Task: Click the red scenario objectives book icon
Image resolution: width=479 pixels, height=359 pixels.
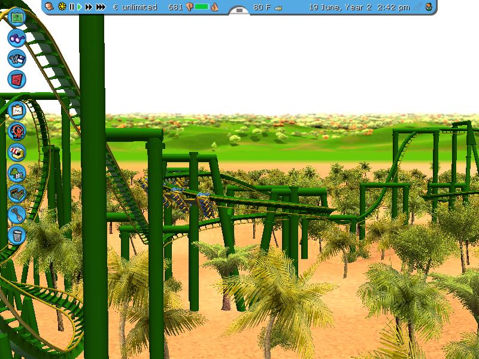Action: [17, 80]
